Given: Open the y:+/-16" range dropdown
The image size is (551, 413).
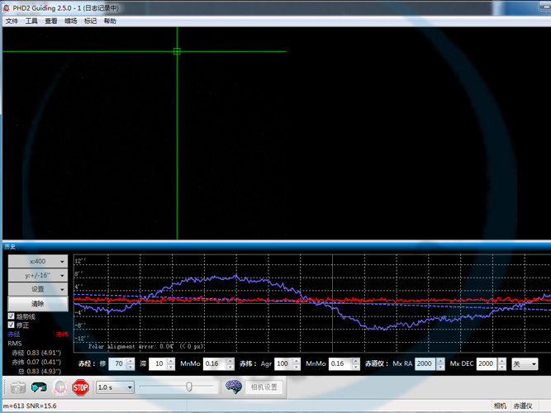Looking at the screenshot, I should pyautogui.click(x=37, y=275).
